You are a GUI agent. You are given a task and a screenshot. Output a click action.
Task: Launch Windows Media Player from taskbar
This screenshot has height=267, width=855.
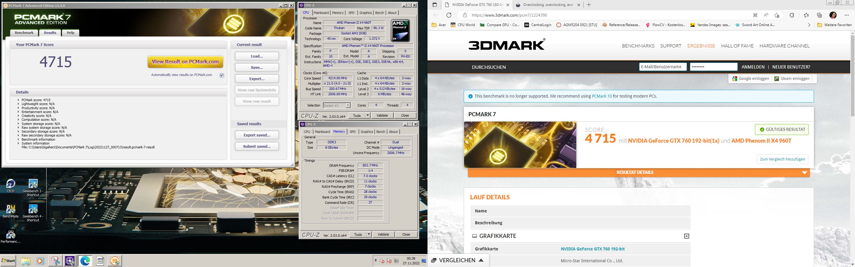(40, 261)
